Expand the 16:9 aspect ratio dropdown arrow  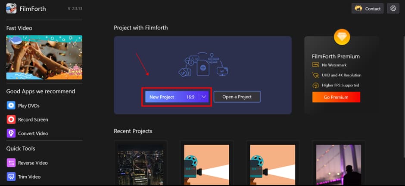pyautogui.click(x=204, y=97)
